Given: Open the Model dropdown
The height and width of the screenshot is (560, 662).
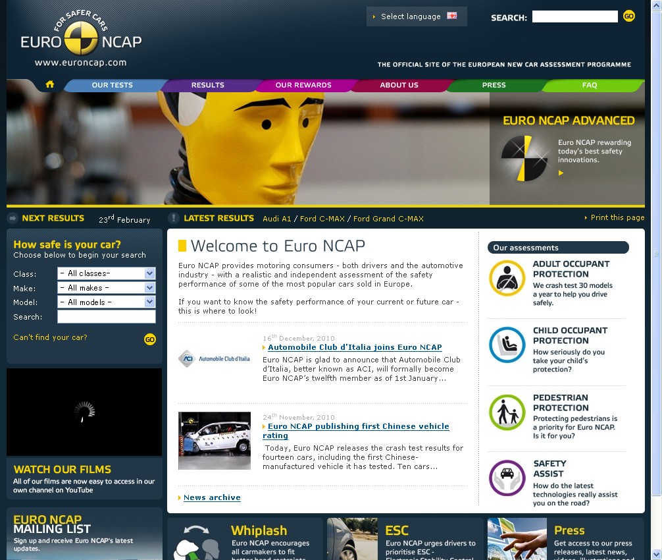Looking at the screenshot, I should (107, 302).
